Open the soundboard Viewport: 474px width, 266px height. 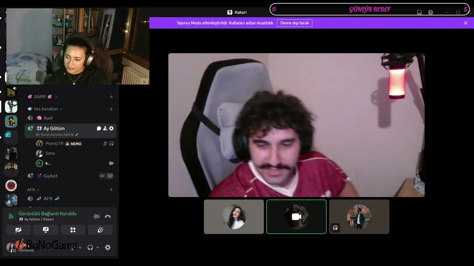pyautogui.click(x=100, y=230)
